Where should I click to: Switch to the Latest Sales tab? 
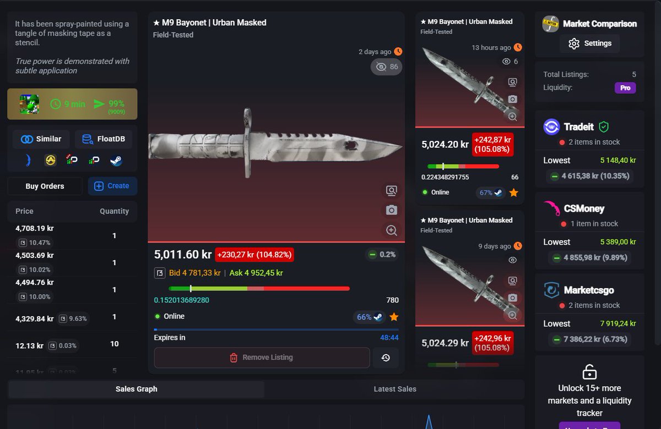tap(395, 389)
